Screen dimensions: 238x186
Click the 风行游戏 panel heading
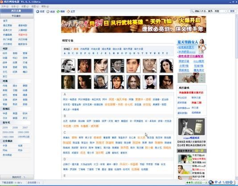[184, 88]
